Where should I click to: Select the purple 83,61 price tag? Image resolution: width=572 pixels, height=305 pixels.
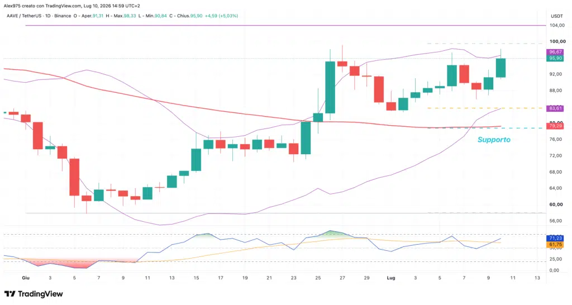click(x=556, y=108)
